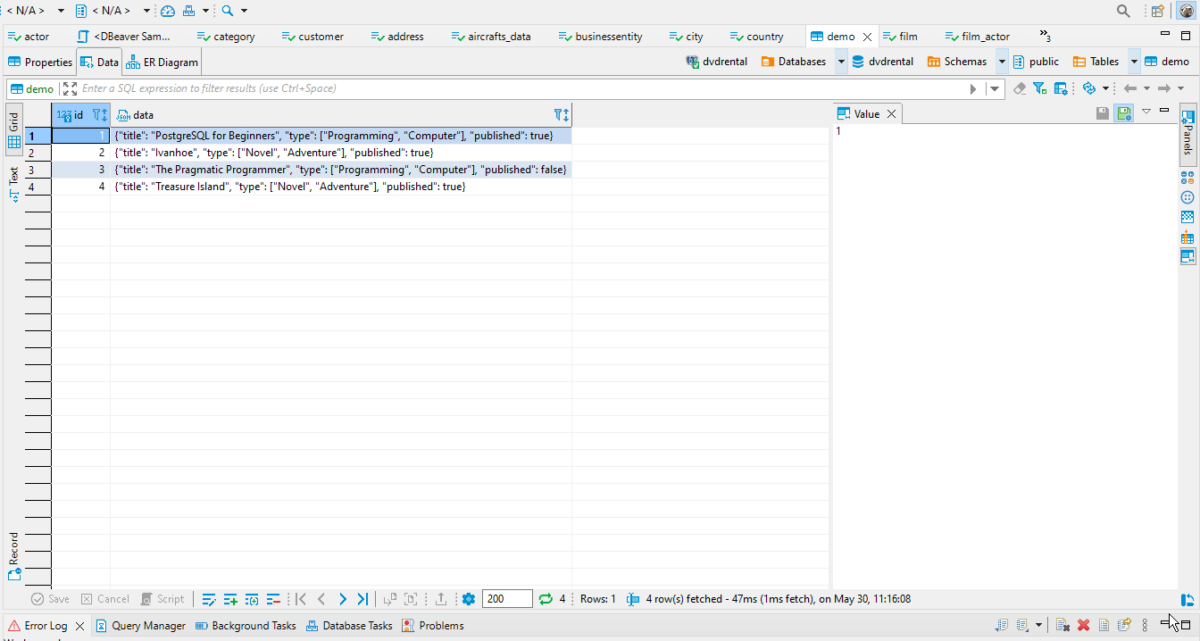Export the result set data

pyautogui.click(x=440, y=599)
